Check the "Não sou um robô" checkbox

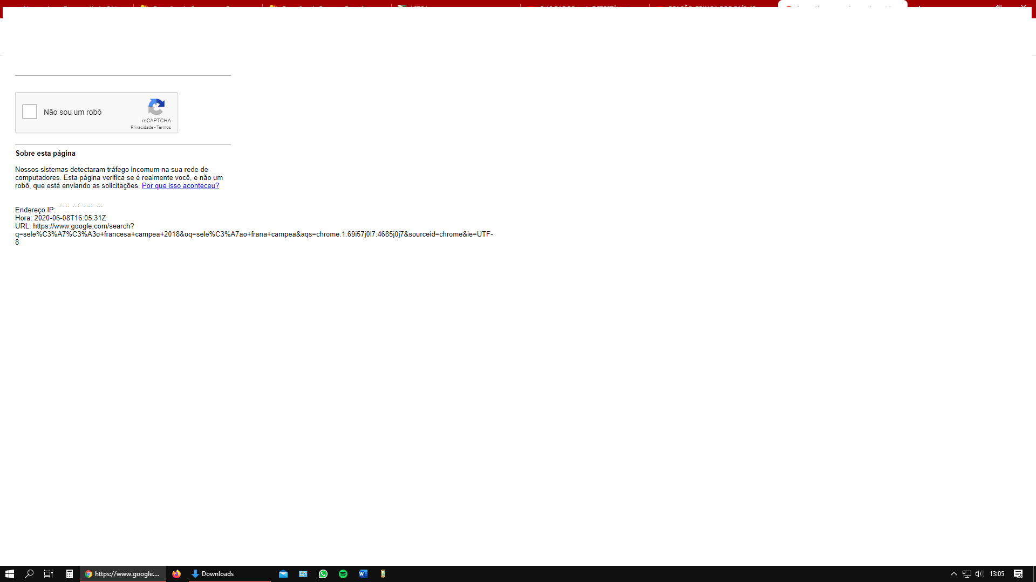point(30,112)
